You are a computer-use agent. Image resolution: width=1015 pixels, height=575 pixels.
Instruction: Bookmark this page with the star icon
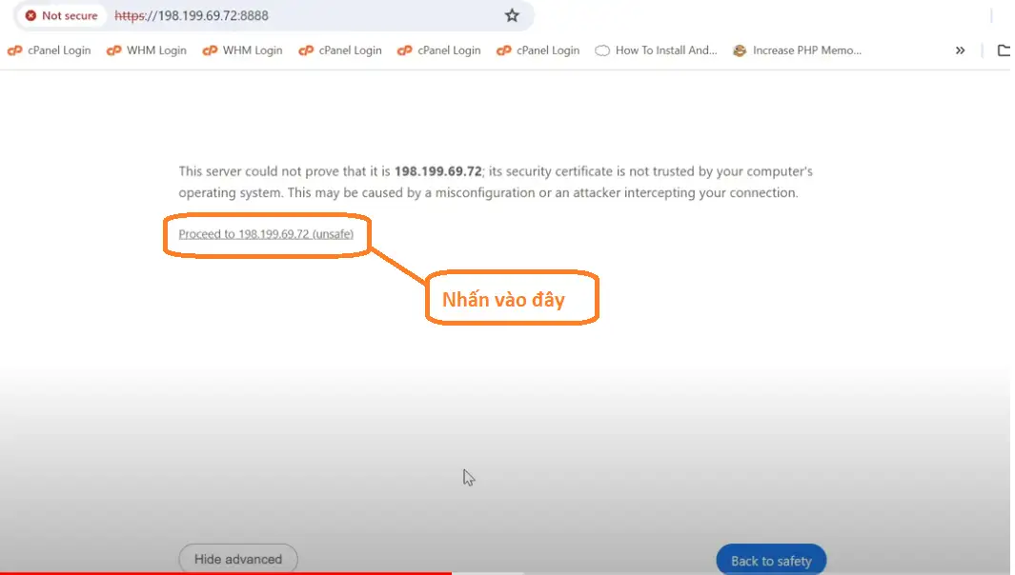[512, 15]
